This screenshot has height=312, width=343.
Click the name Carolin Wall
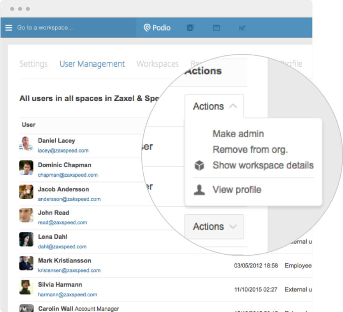56,308
